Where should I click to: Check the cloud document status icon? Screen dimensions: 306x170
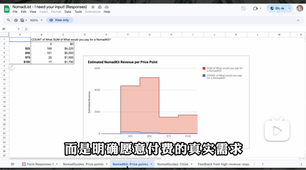click(x=107, y=7)
